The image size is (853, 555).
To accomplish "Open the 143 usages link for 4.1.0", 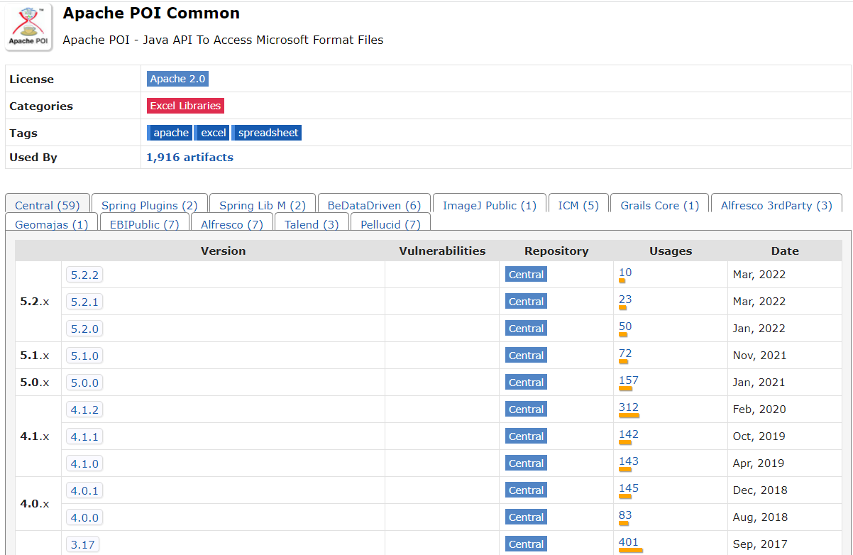I will tap(629, 461).
